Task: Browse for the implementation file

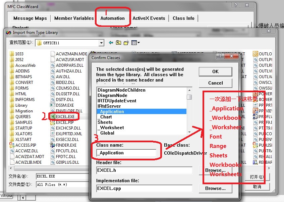Action: (x=215, y=188)
